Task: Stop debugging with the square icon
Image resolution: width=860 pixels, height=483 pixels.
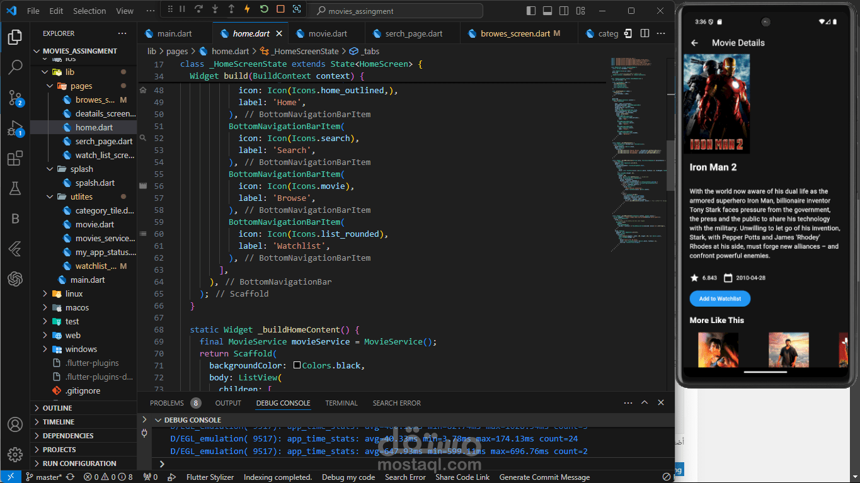Action: point(280,9)
